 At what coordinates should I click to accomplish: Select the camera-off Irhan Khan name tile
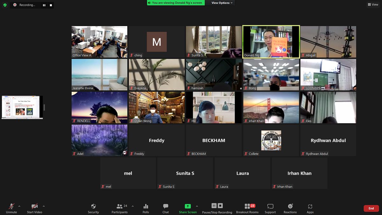pos(300,173)
